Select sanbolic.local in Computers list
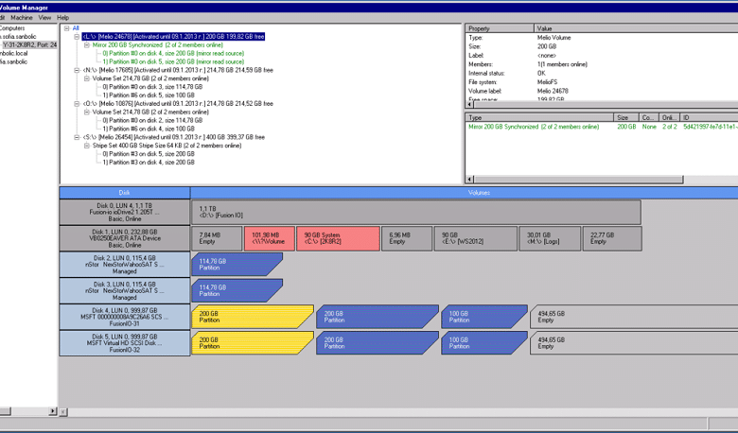 pos(14,54)
